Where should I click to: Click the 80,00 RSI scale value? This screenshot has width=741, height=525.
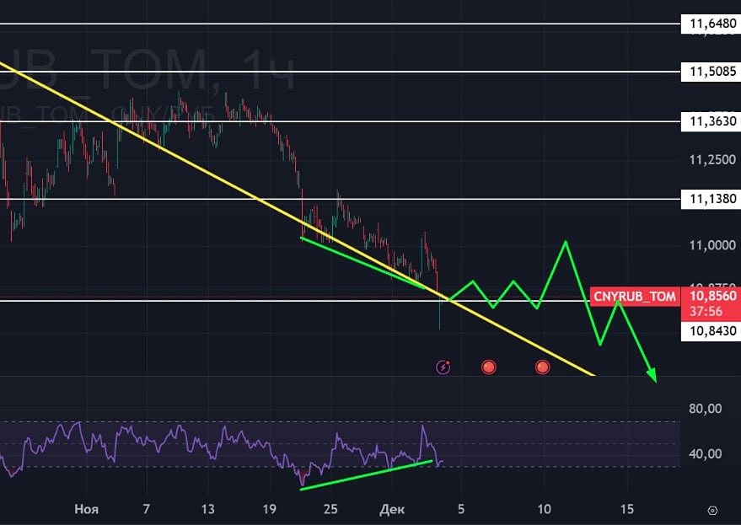(705, 408)
